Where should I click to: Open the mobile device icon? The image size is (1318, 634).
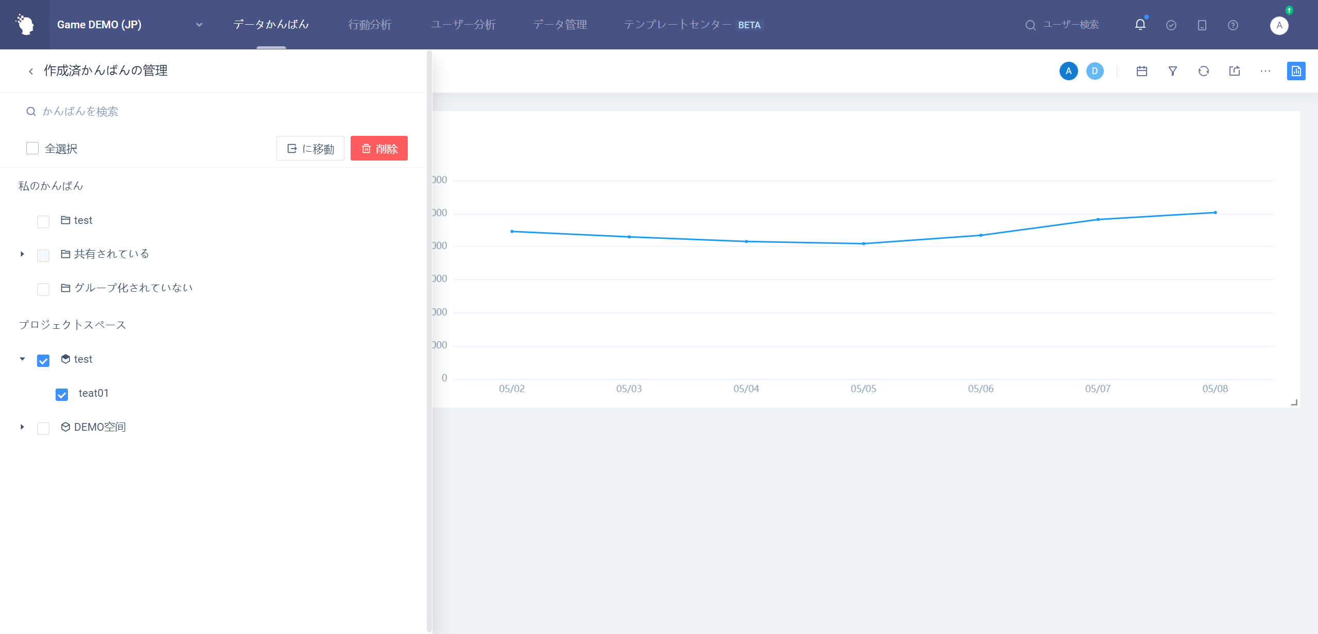coord(1202,25)
